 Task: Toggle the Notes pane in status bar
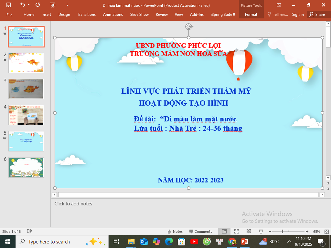[x=175, y=232]
